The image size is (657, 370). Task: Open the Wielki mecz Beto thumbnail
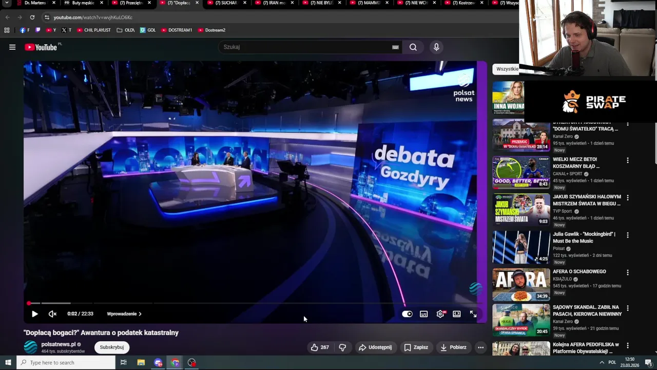coord(521,173)
